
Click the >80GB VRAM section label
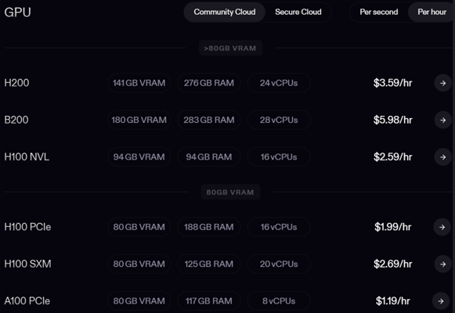(x=230, y=48)
